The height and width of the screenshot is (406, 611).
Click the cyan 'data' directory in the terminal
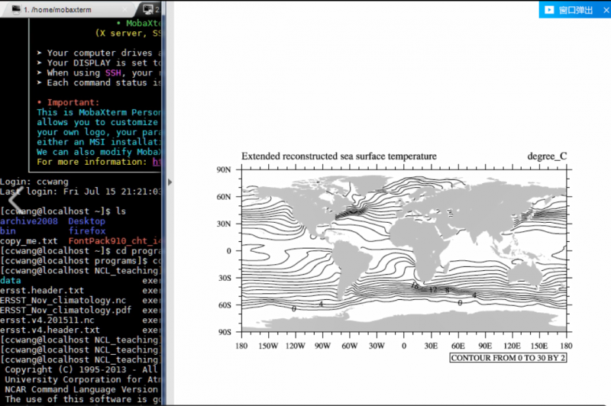11,280
